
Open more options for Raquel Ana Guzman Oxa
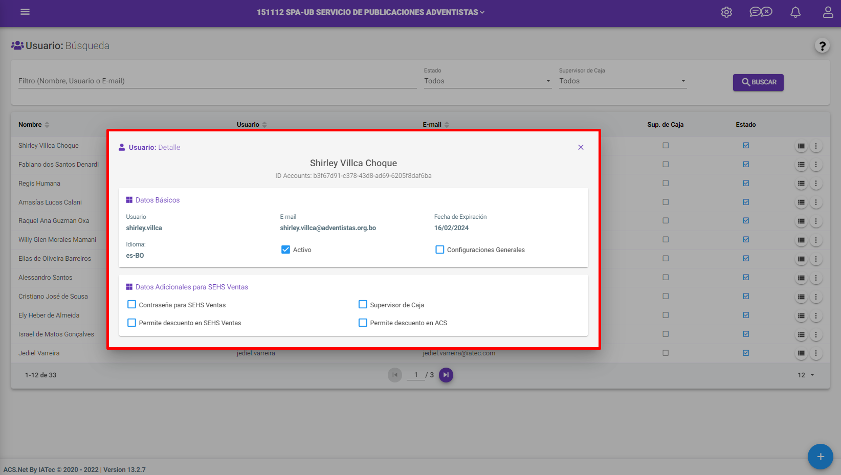click(x=816, y=221)
